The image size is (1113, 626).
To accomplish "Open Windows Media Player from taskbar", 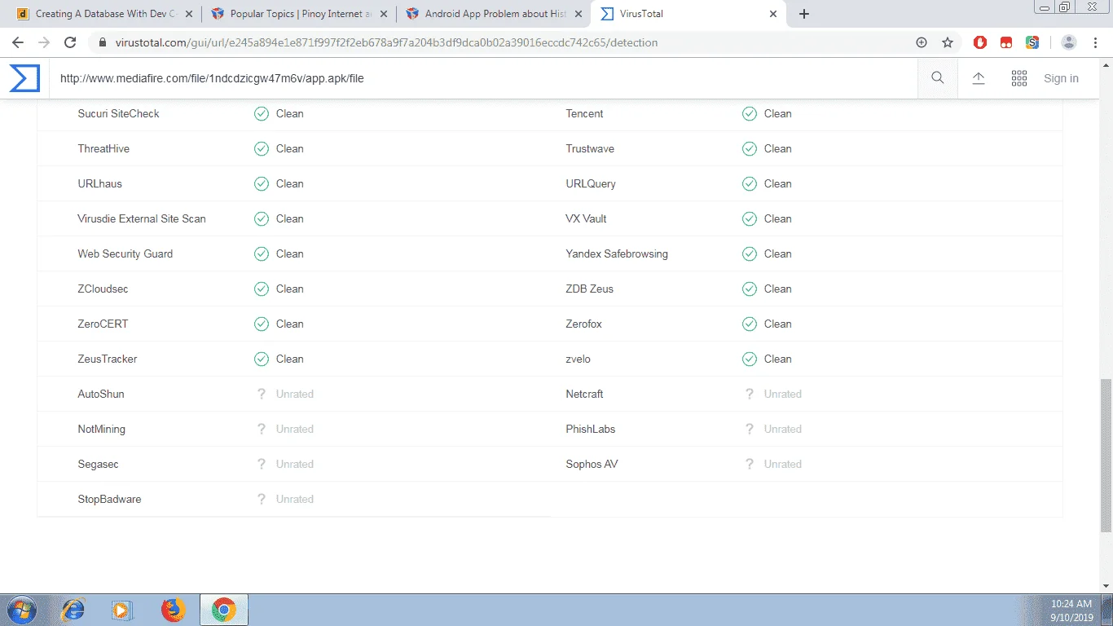I will 122,610.
